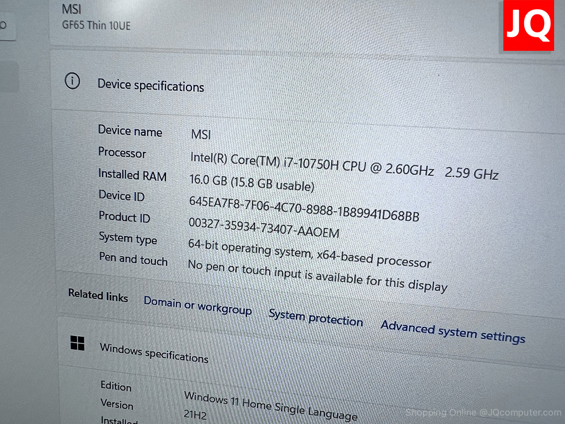Select the 'Processor' label
Screen dimensions: 565x424
coord(122,153)
